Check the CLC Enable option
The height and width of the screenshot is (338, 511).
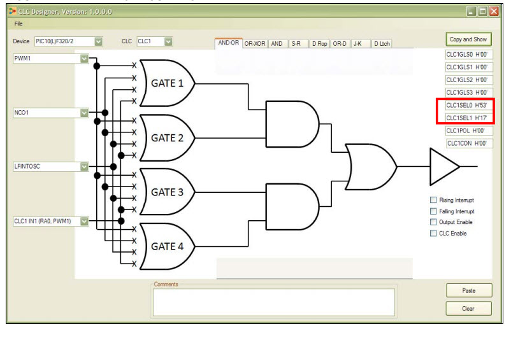point(433,233)
